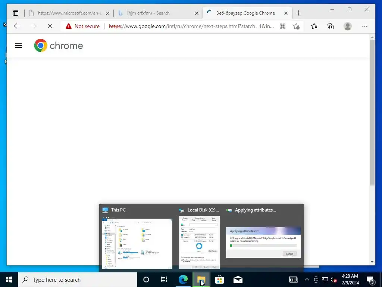The height and width of the screenshot is (287, 382).
Task: Open the profile account icon
Action: coord(348,26)
